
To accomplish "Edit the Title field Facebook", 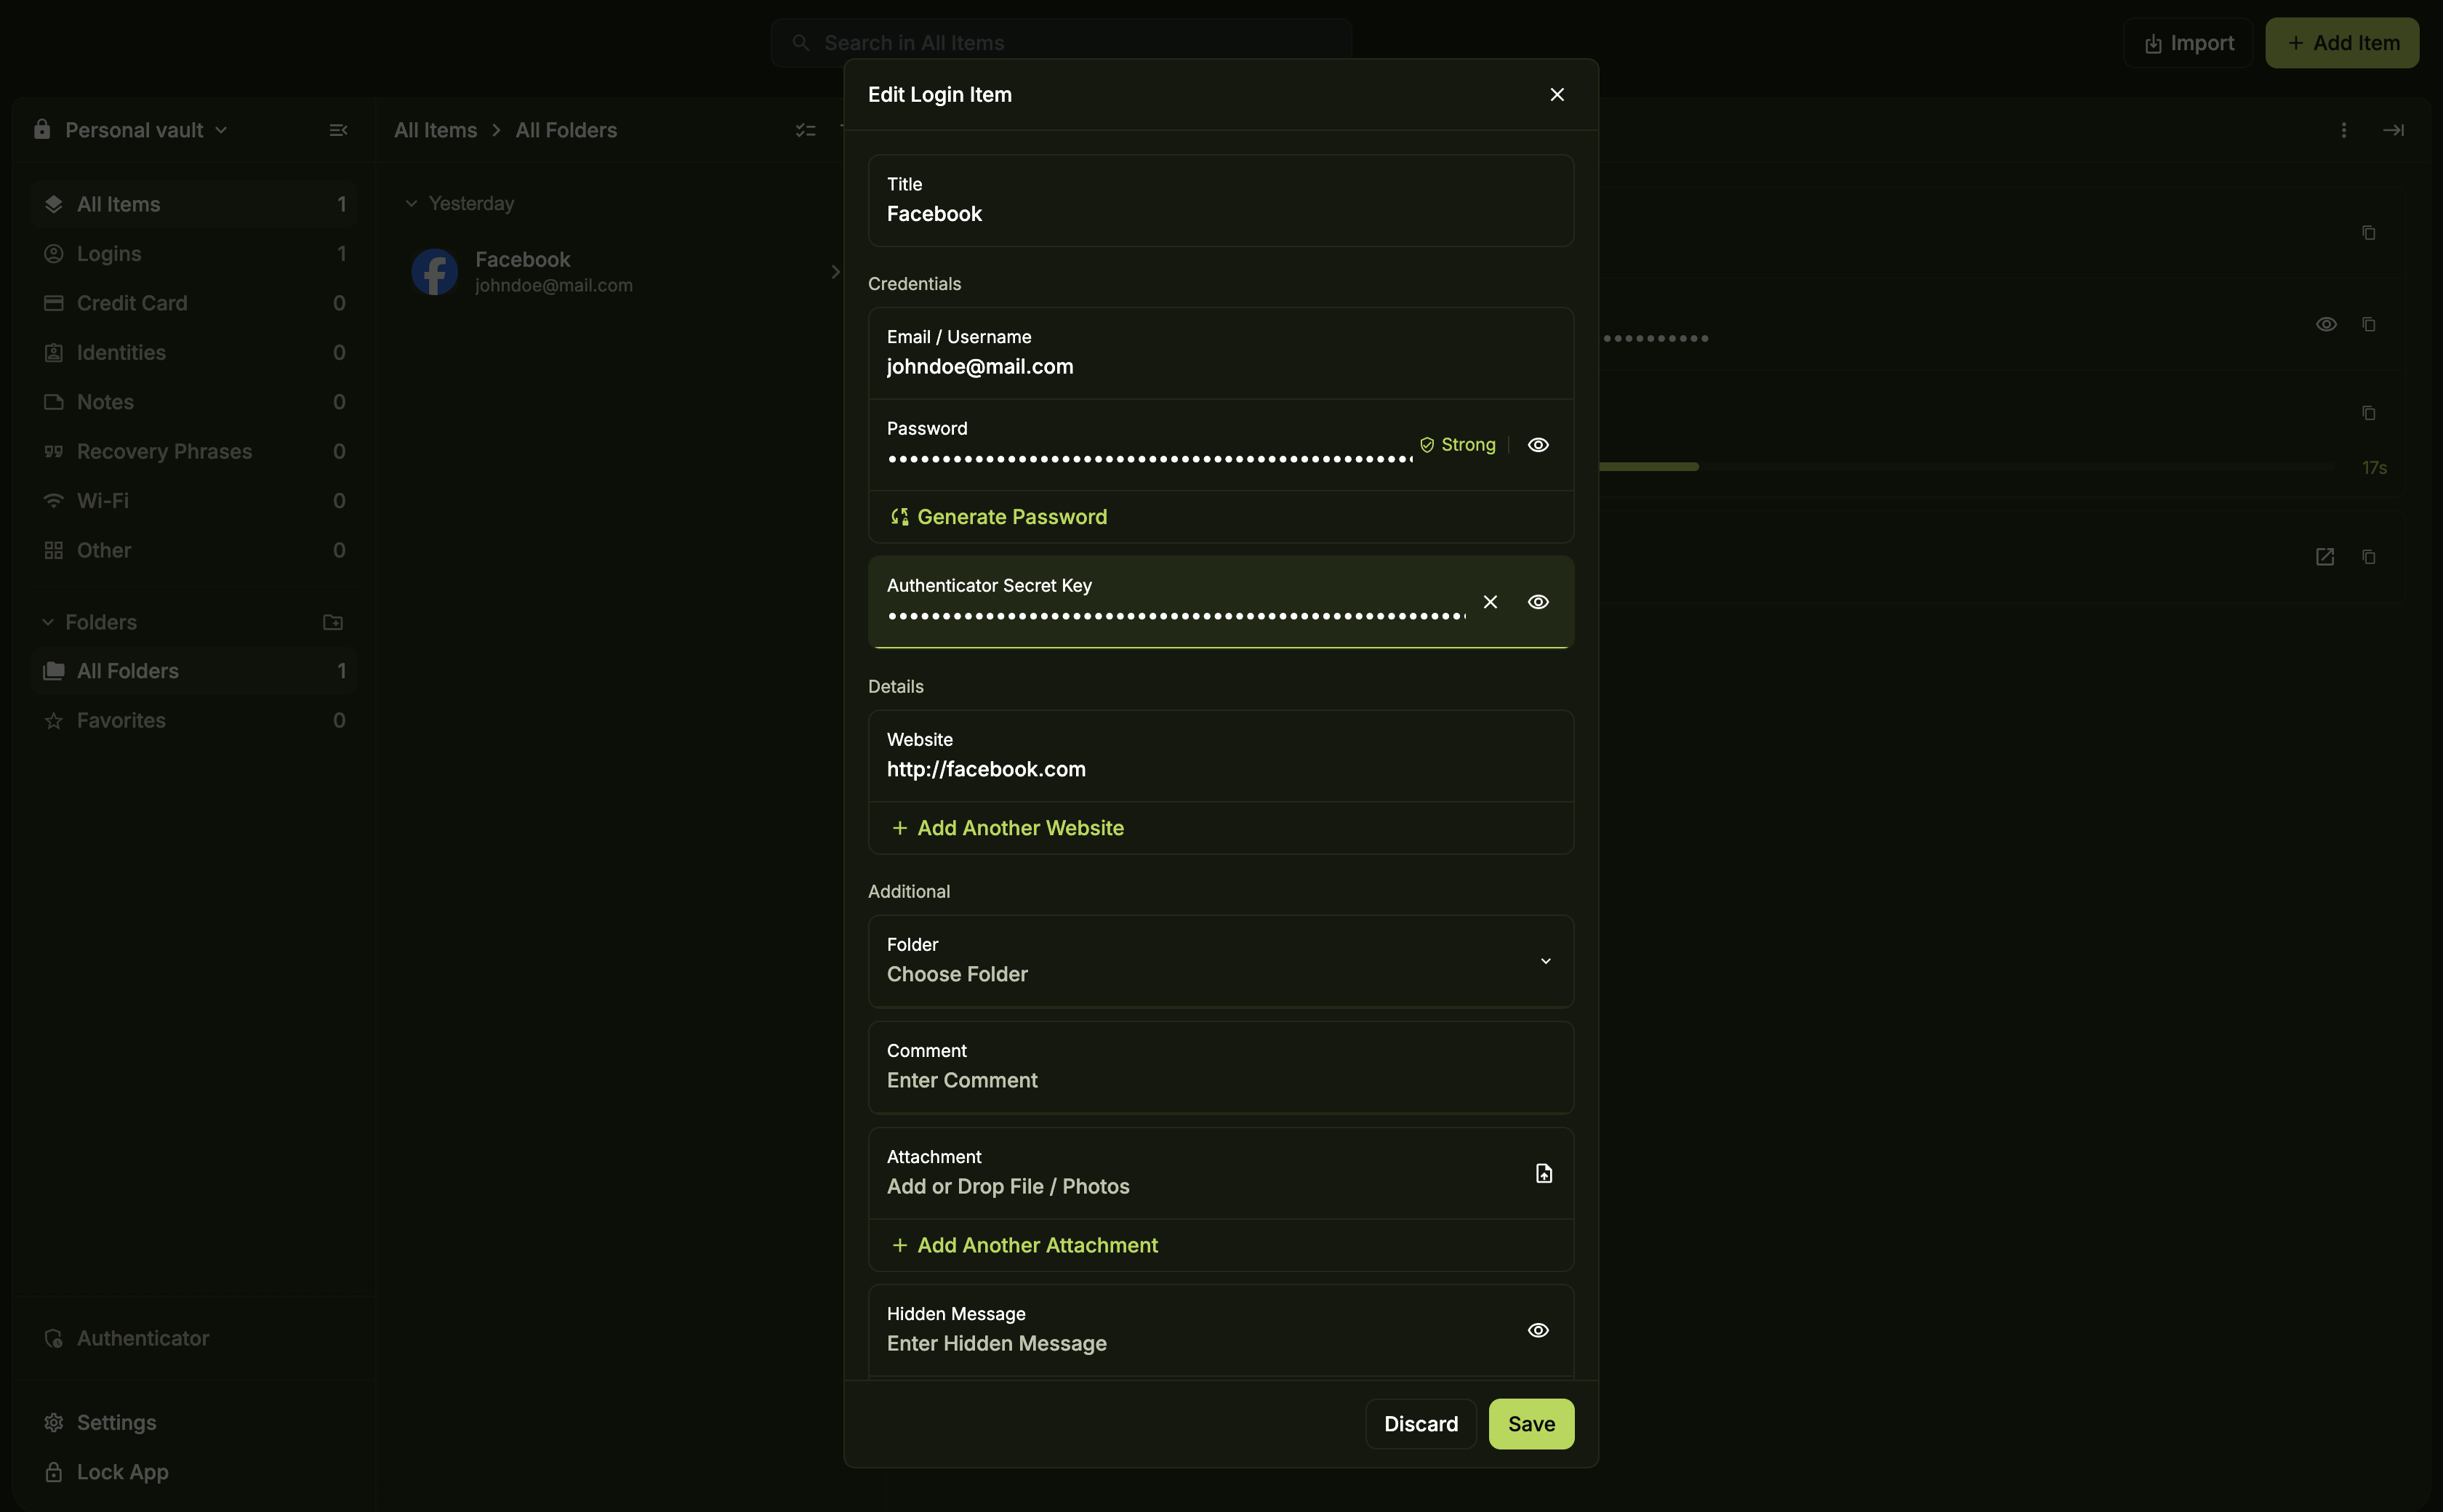I will [x=1220, y=200].
